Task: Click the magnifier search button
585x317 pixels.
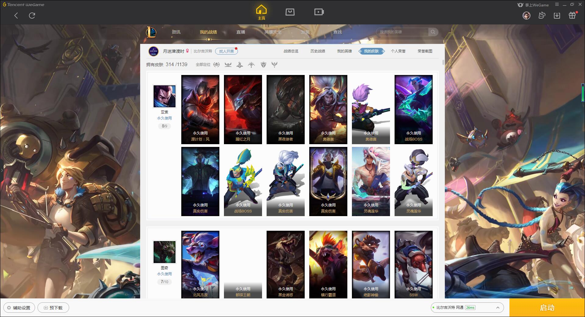Action: (433, 32)
